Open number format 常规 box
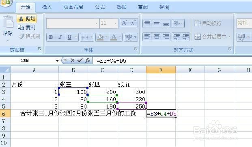This screenshot has height=147, width=252. click(x=244, y=23)
